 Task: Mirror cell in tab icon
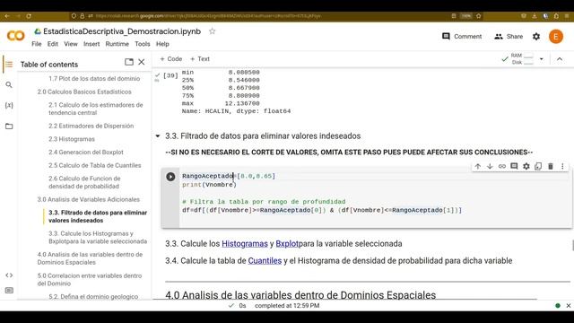pos(538,166)
